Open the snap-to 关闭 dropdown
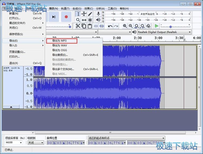203x154 pixels. (x=36, y=143)
